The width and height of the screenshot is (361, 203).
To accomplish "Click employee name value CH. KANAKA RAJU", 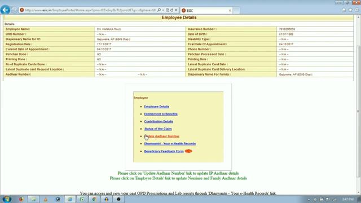I will coord(109,29).
